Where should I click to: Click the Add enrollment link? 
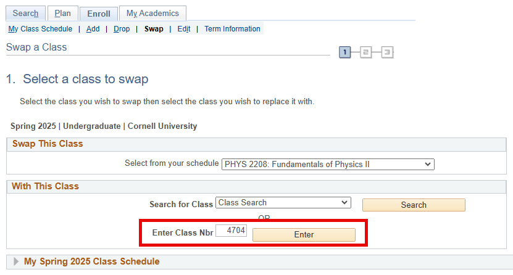[93, 29]
